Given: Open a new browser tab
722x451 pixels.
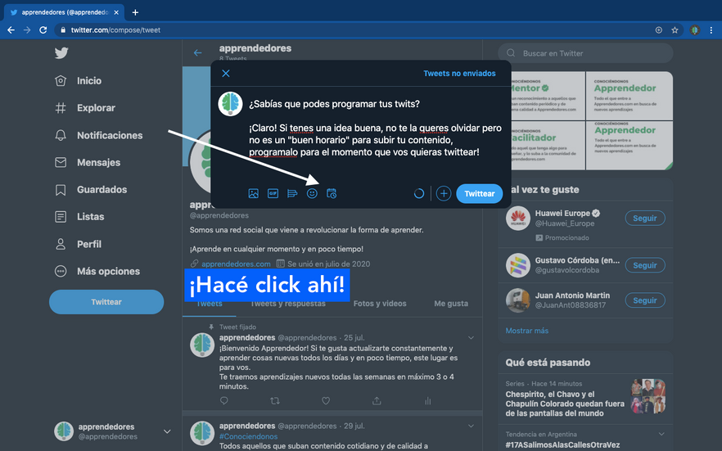Looking at the screenshot, I should pyautogui.click(x=135, y=12).
